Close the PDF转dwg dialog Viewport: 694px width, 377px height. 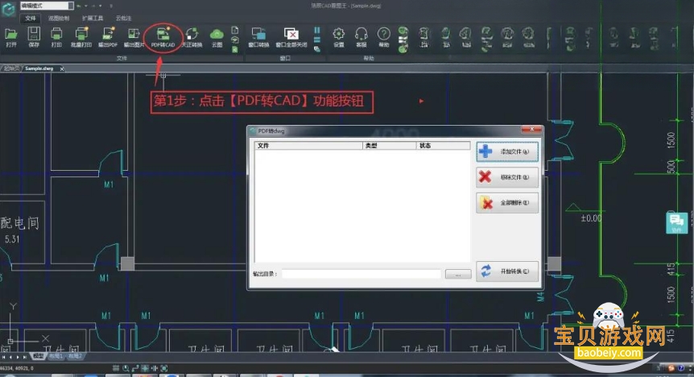(531, 130)
